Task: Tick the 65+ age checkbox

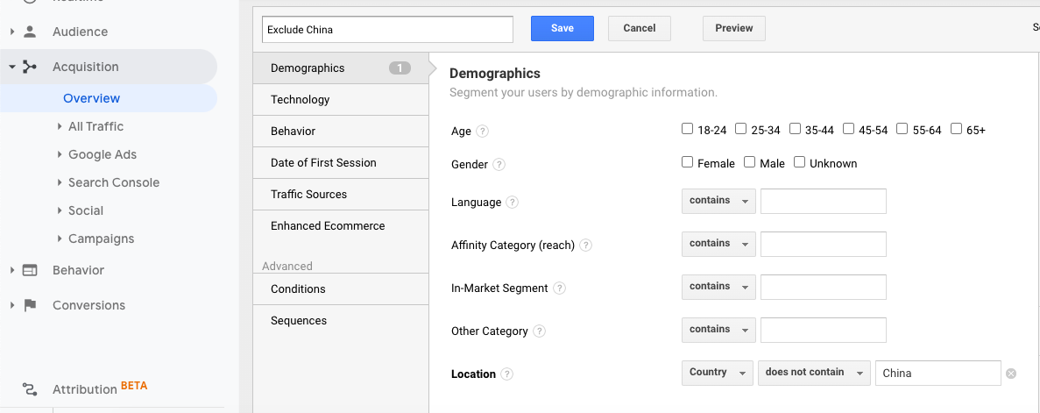Action: point(957,129)
